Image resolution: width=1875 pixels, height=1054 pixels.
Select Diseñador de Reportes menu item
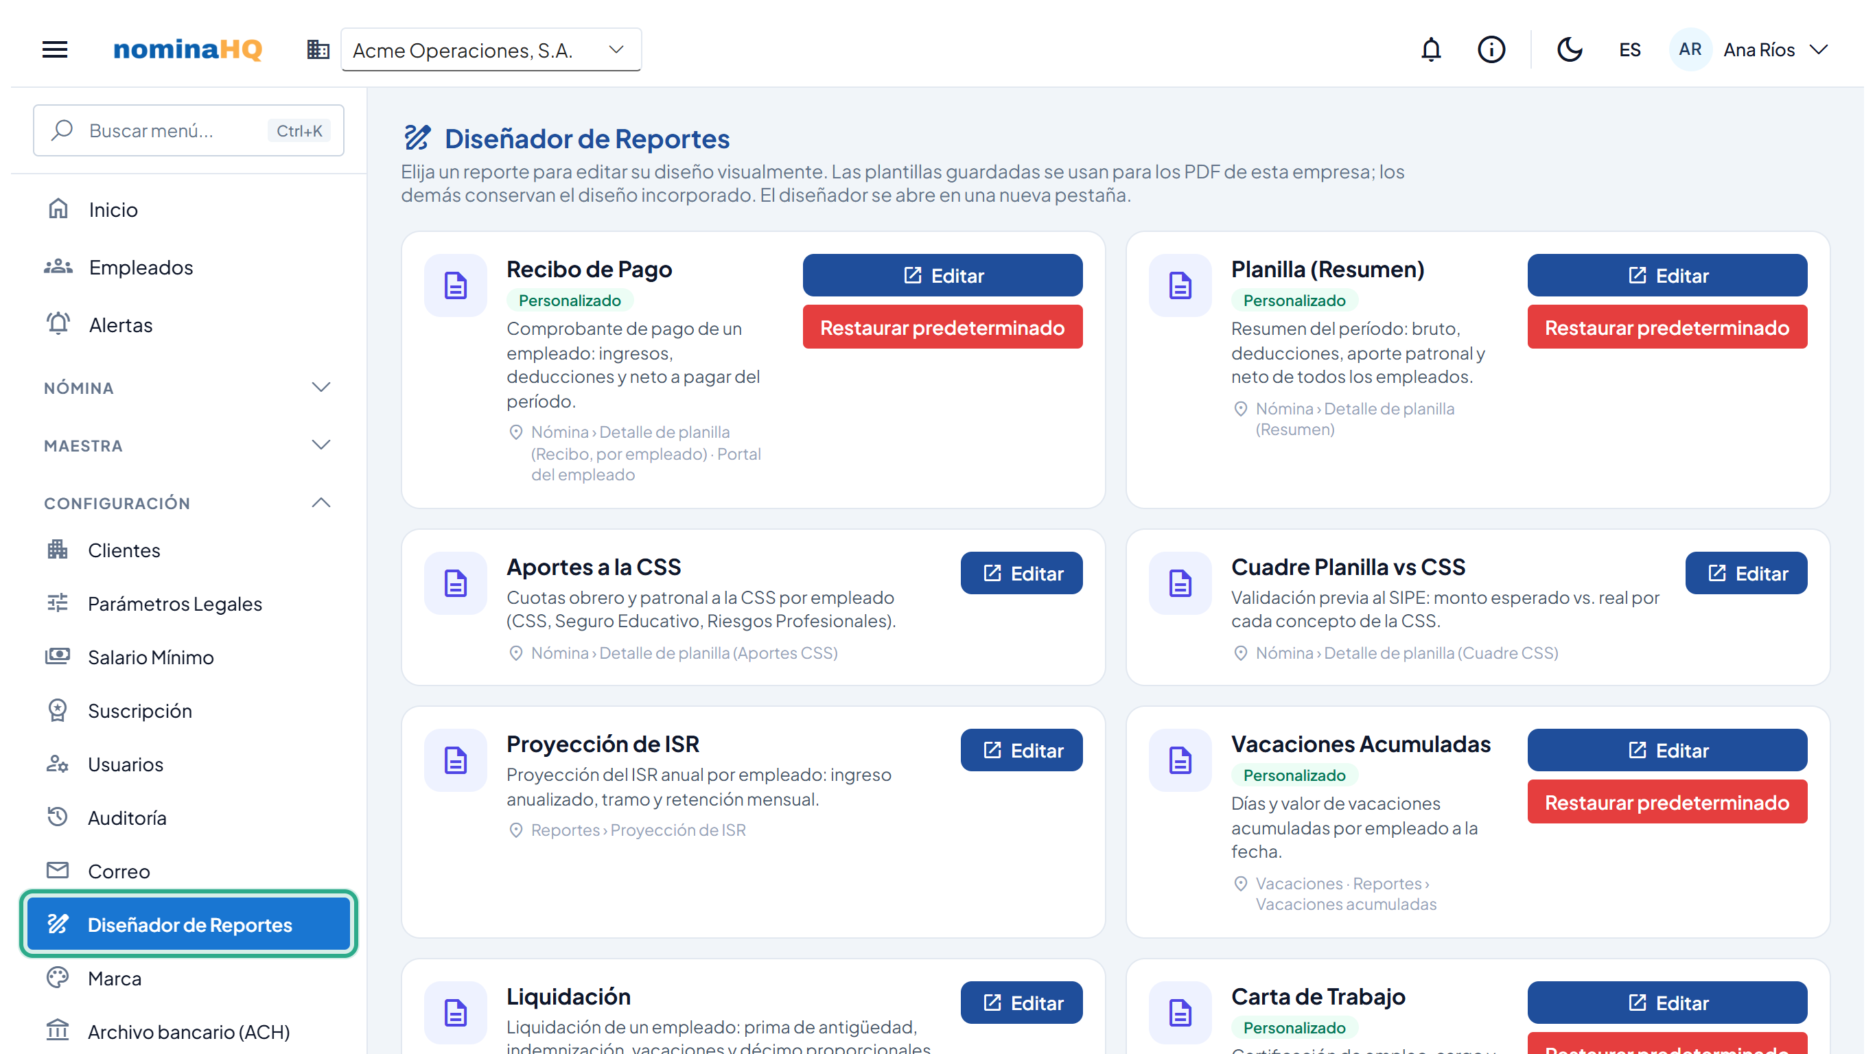point(189,924)
